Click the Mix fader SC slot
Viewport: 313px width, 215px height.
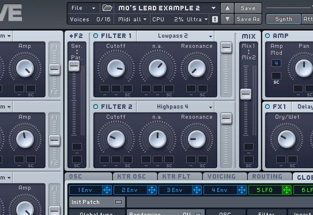[248, 160]
